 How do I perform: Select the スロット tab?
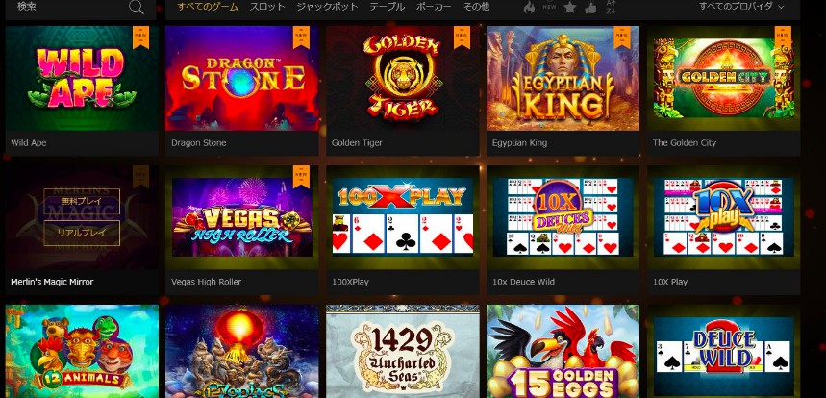[x=267, y=7]
